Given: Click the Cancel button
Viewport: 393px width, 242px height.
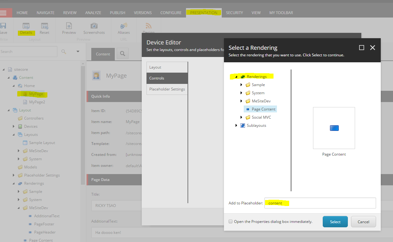Looking at the screenshot, I should tap(364, 222).
